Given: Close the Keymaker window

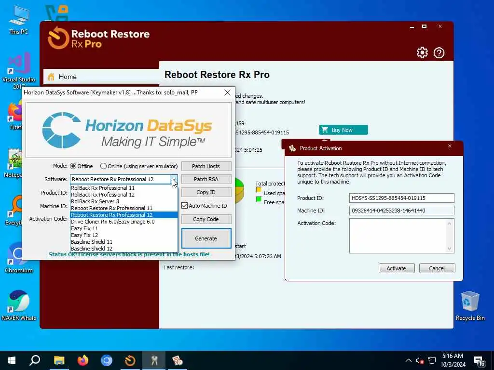Looking at the screenshot, I should (x=228, y=92).
